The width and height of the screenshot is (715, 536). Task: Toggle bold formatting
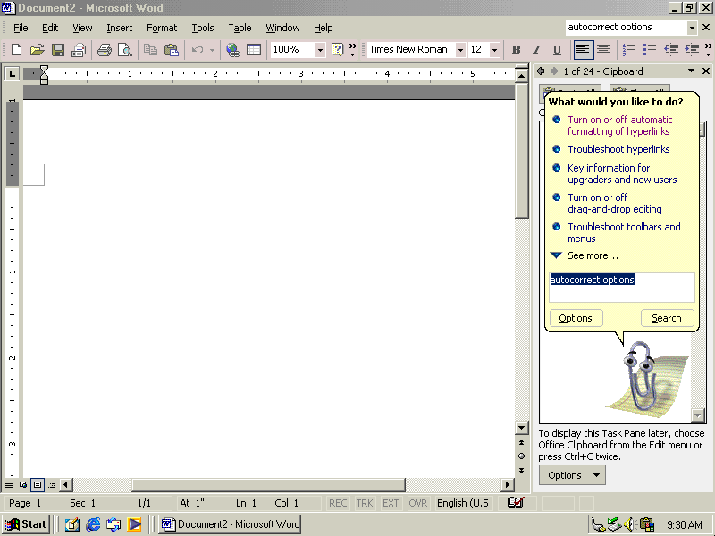(517, 50)
